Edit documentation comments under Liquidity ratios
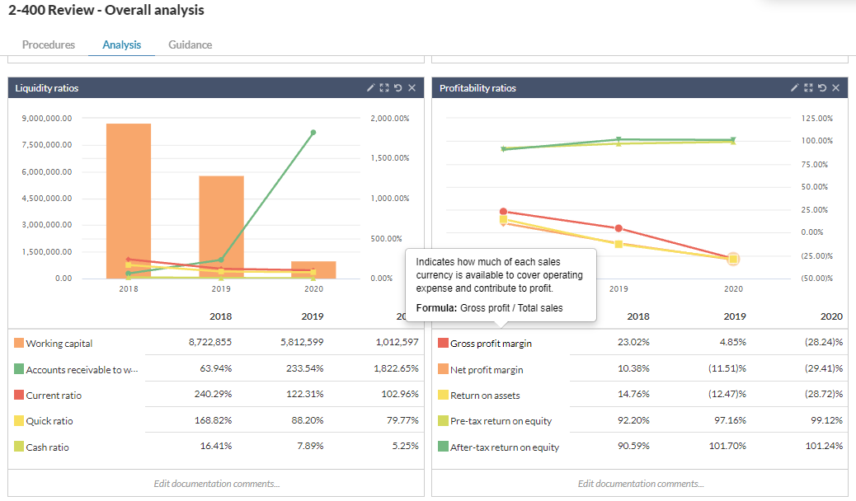The height and width of the screenshot is (501, 856). coord(216,484)
